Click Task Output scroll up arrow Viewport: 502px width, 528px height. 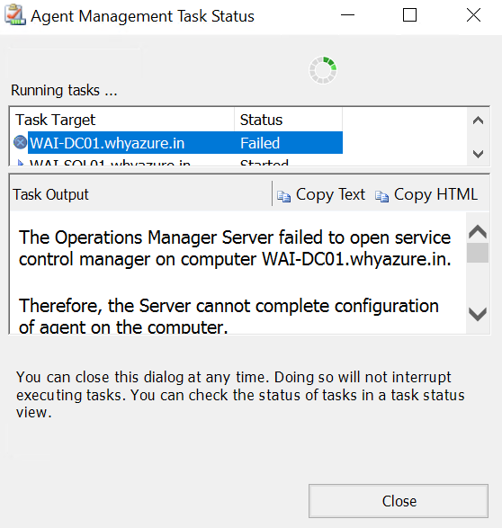(478, 231)
